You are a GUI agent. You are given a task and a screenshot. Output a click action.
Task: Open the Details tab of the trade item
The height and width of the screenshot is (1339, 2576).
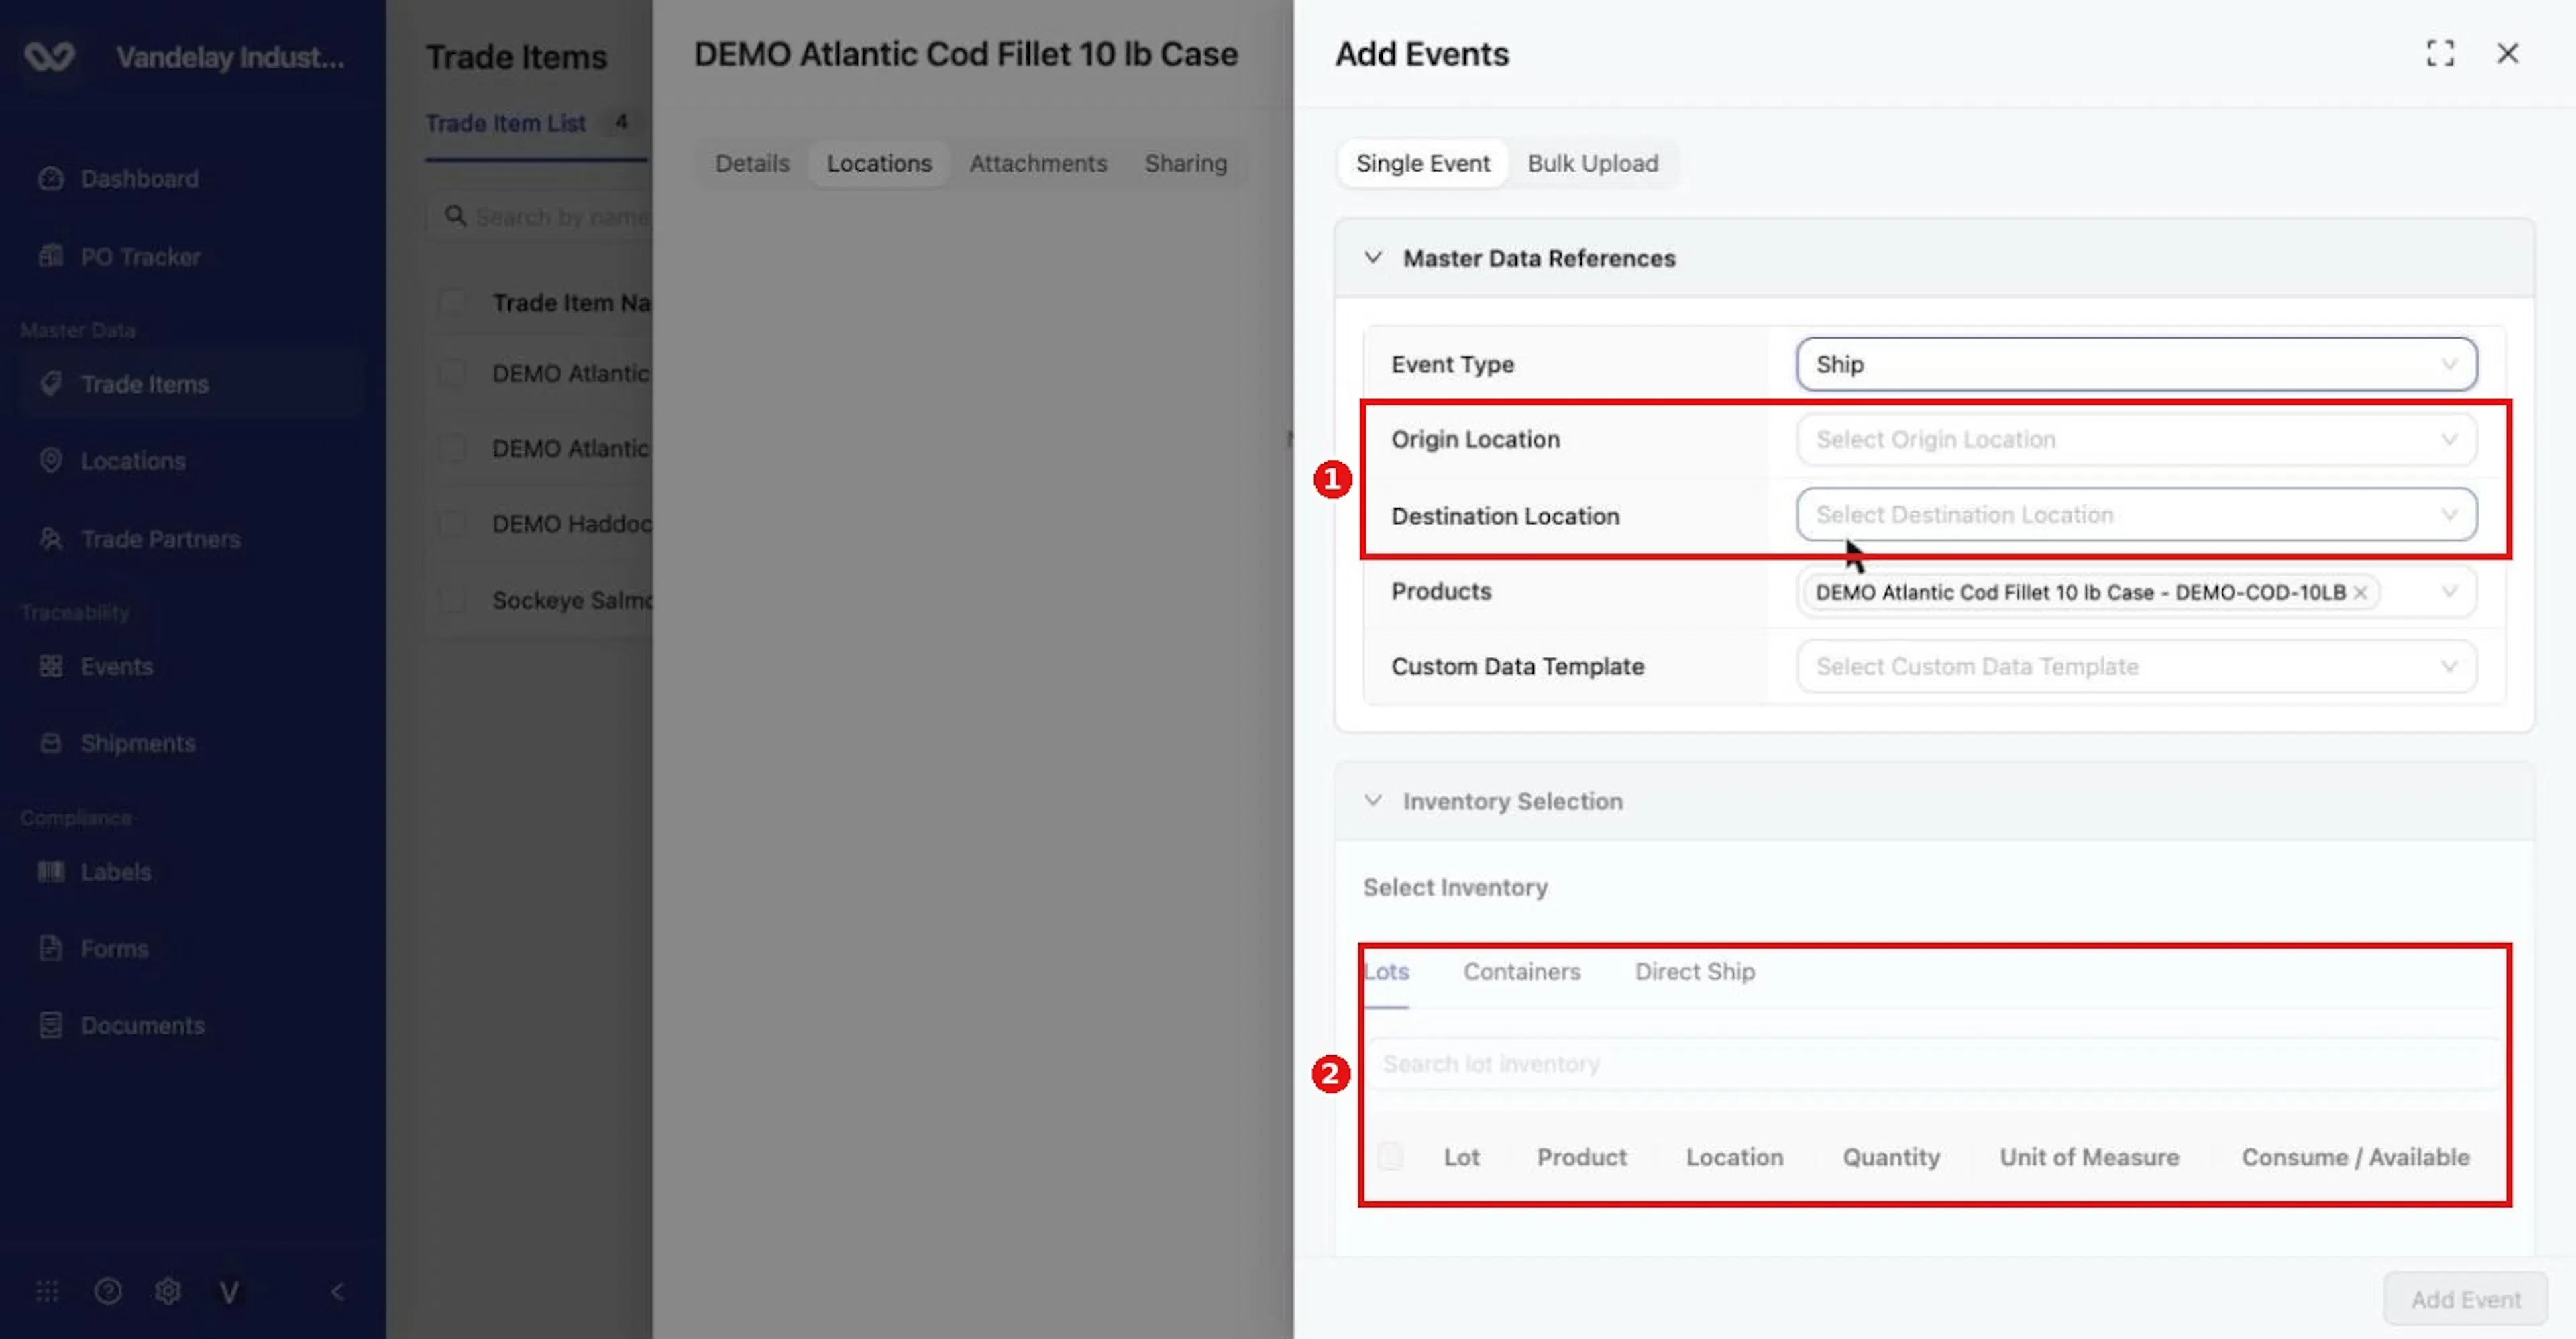[x=752, y=163]
